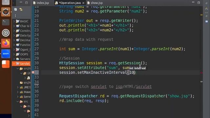
Task: Switch to show.jsp tab
Action: click(95, 3)
